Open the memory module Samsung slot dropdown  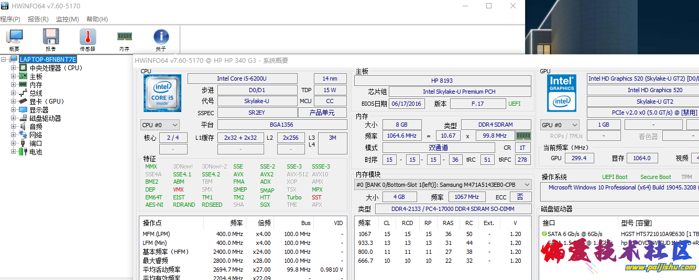click(443, 185)
